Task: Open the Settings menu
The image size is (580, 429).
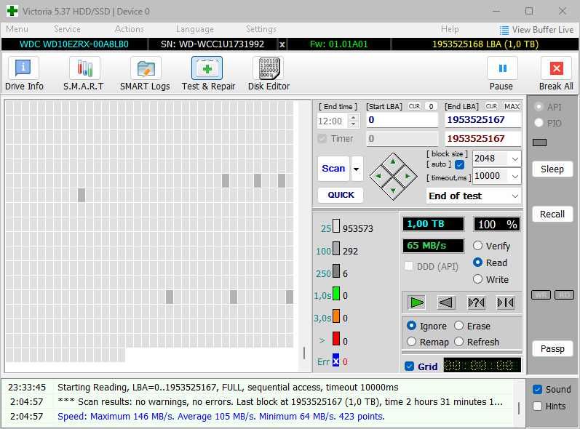Action: pyautogui.click(x=261, y=29)
